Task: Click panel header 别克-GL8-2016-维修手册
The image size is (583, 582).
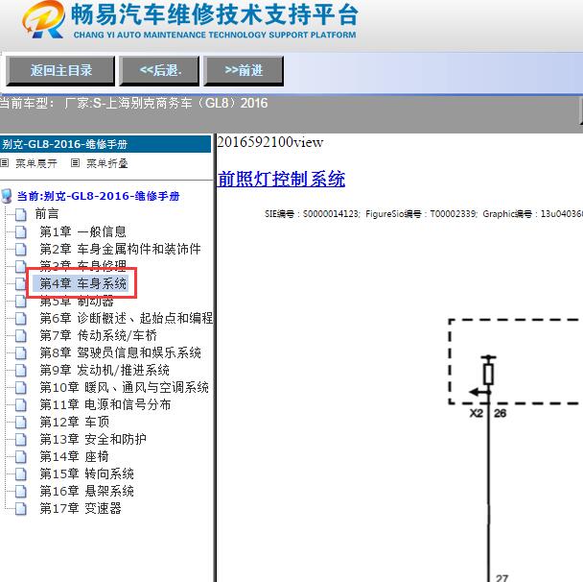Action: tap(105, 144)
